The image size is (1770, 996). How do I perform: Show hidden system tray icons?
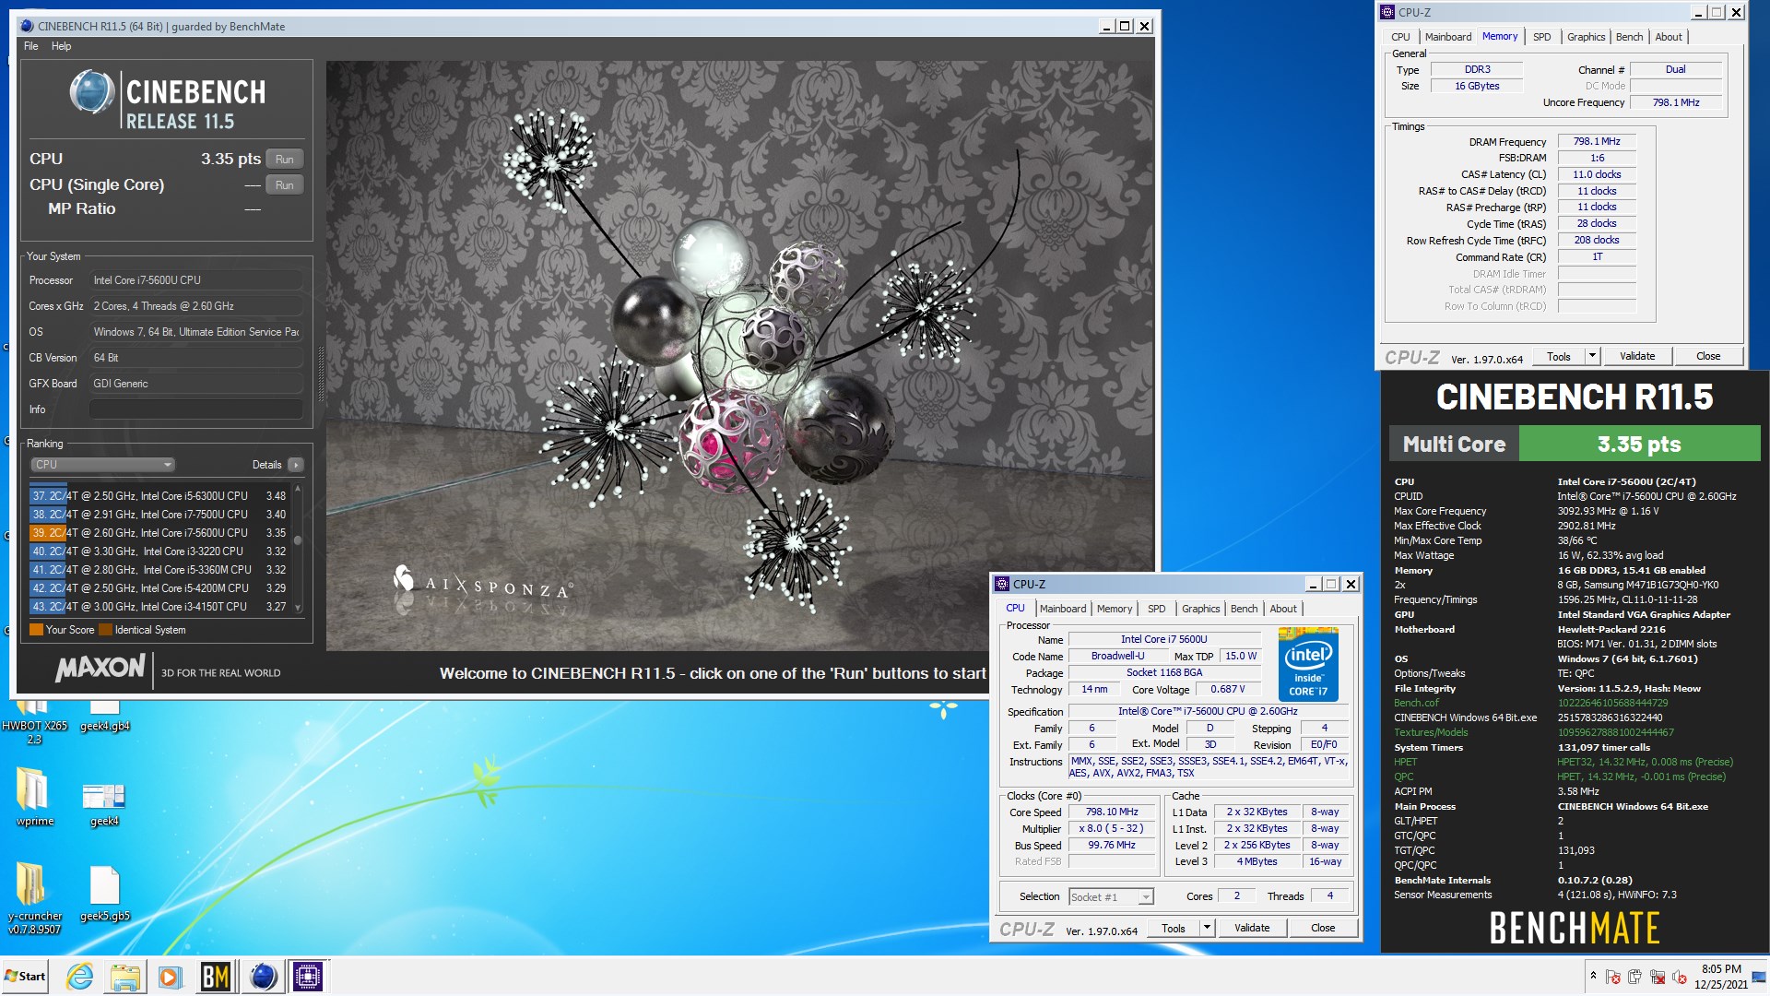click(x=1592, y=976)
